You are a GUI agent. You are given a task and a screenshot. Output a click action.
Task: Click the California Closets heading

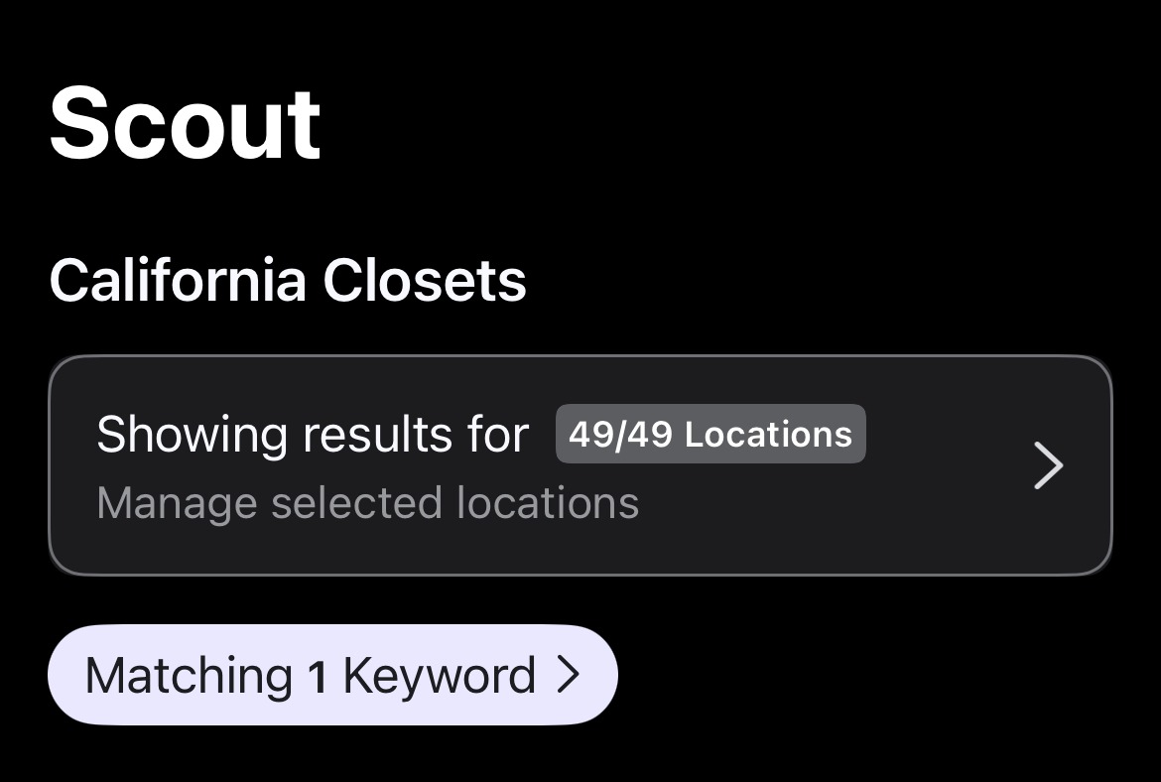click(x=288, y=281)
